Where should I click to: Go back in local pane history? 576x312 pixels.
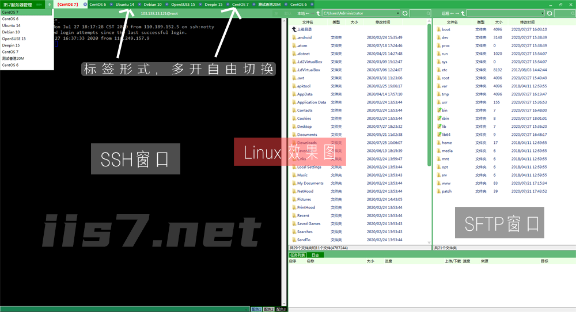308,13
